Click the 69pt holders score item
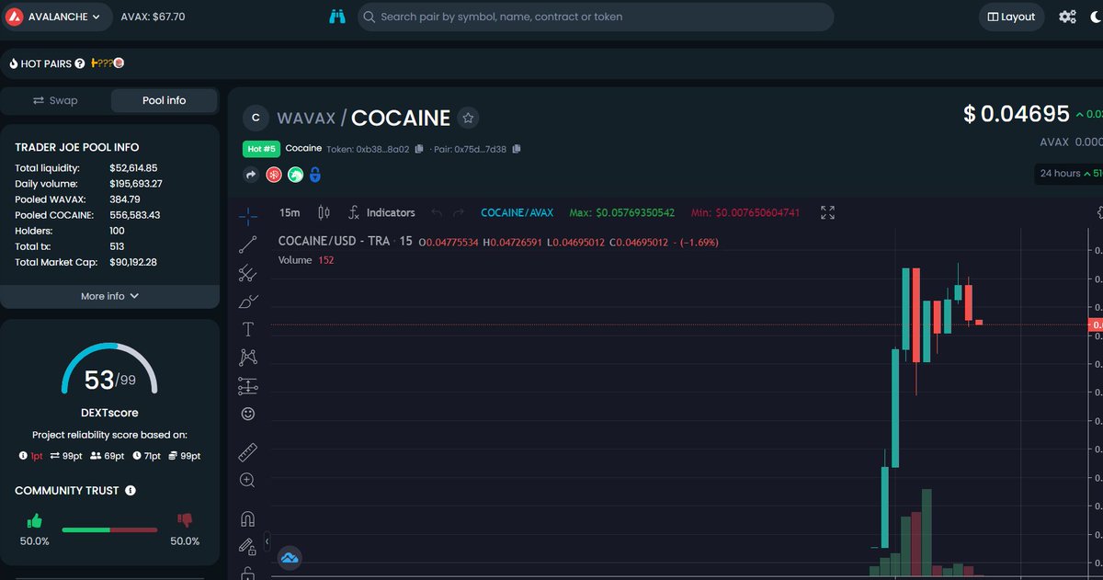 pos(107,456)
